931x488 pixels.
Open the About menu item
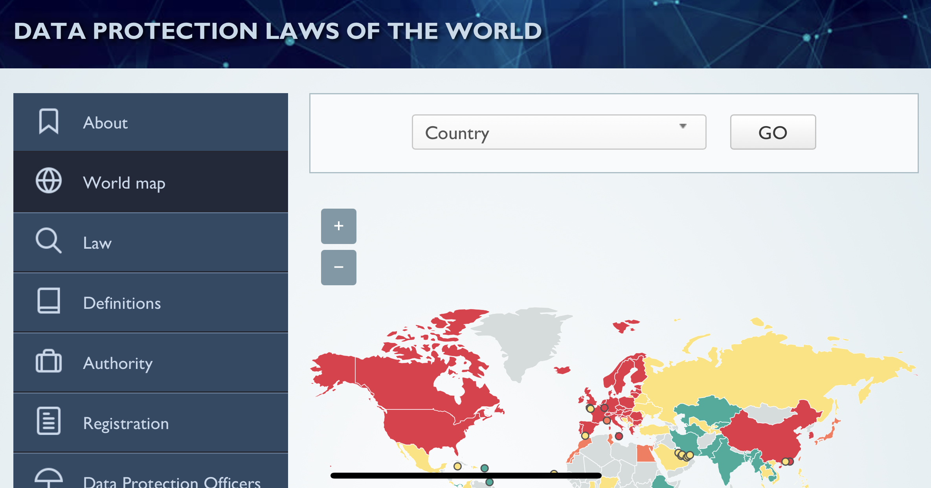[151, 122]
